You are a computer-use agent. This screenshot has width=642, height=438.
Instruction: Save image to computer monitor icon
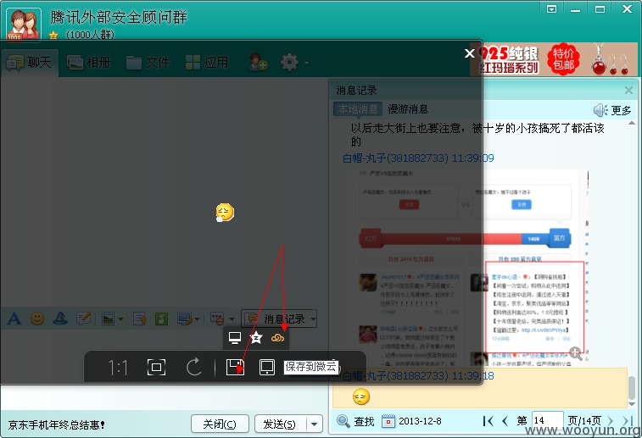pos(235,338)
